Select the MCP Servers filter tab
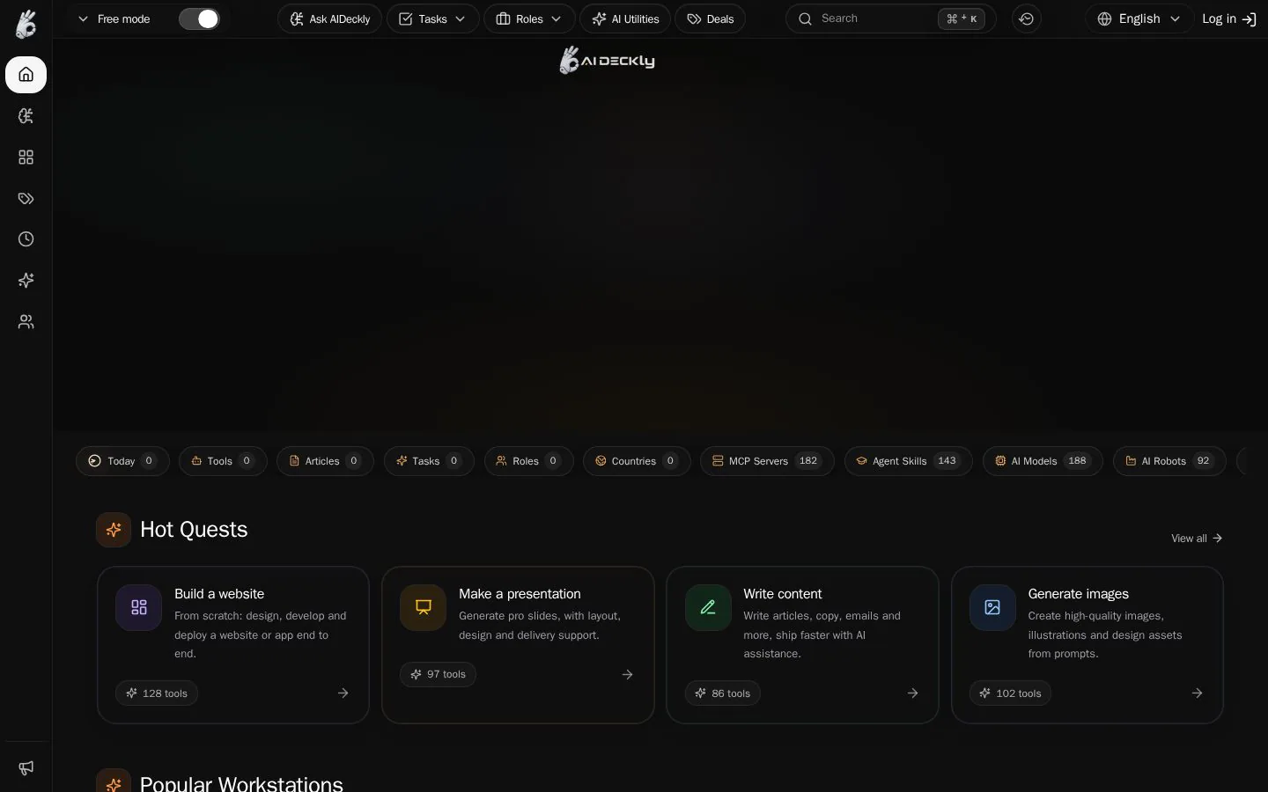Image resolution: width=1268 pixels, height=792 pixels. point(767,461)
